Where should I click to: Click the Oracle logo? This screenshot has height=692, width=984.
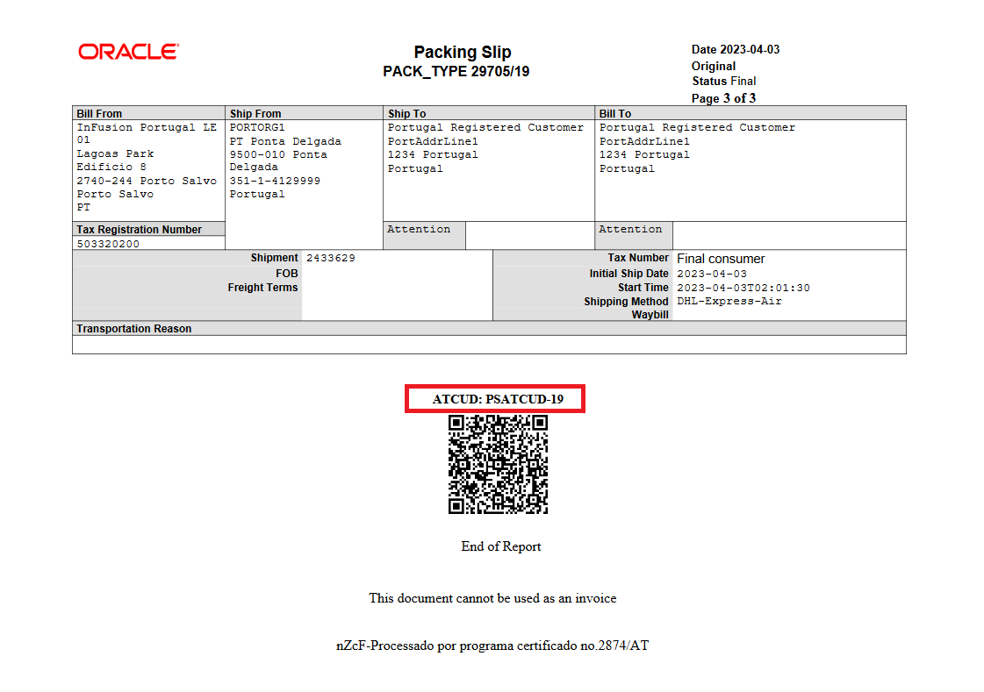pos(129,52)
